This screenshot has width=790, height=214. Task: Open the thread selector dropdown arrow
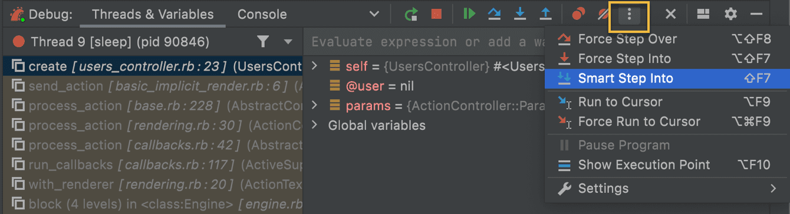pos(288,42)
